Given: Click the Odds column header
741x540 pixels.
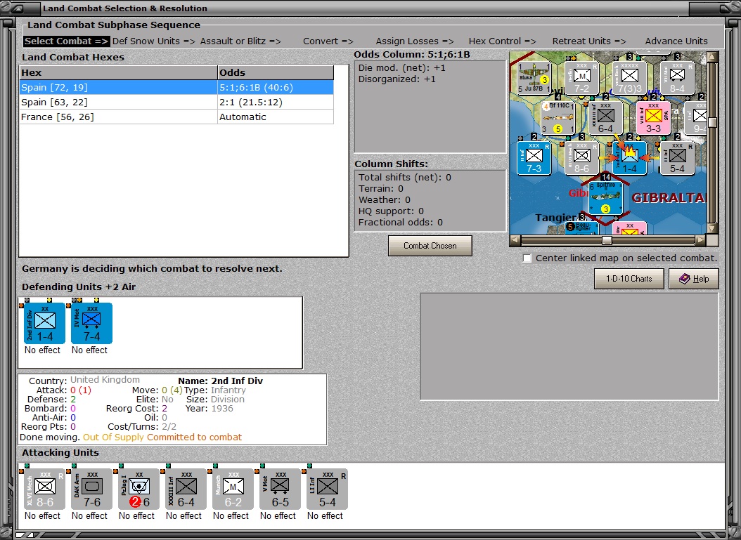Looking at the screenshot, I should 276,73.
